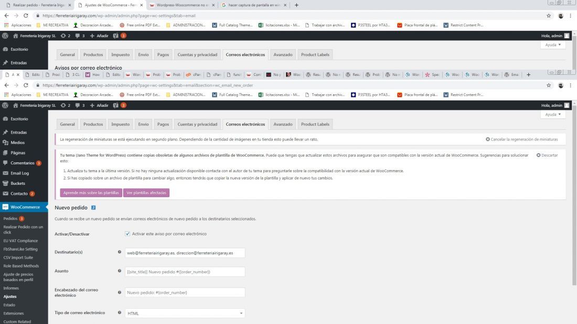Click comments bubble in lower window admin bar
Image resolution: width=577 pixels, height=324 pixels.
pos(80,105)
